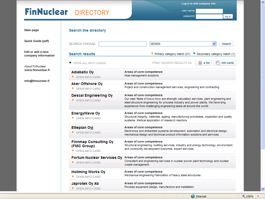Click the info cards stacked-pages icon
This screenshot has width=265, height=199.
[218, 63]
